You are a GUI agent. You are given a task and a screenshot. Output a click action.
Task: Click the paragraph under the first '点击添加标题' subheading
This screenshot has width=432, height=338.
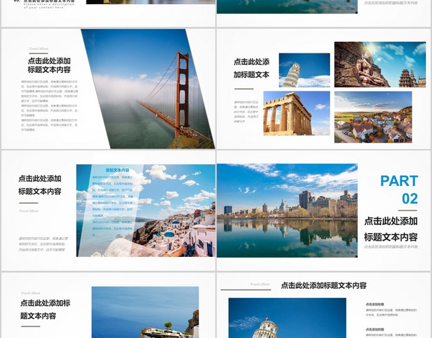click(391, 312)
